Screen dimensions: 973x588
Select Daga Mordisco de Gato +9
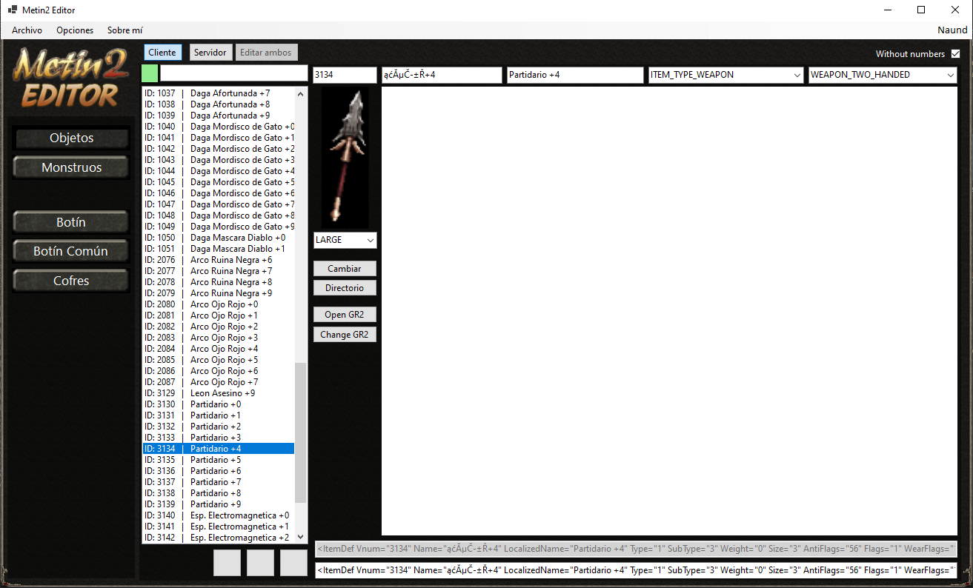(x=219, y=227)
